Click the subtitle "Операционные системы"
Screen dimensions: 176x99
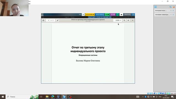point(88,55)
